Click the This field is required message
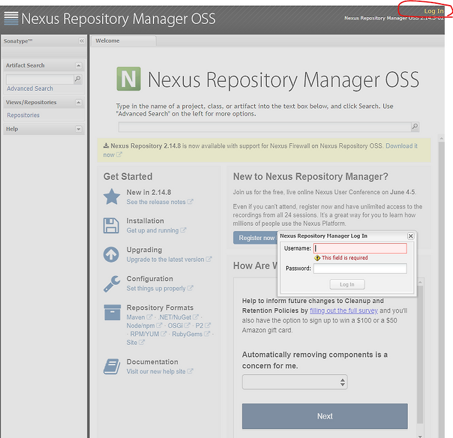The height and width of the screenshot is (438, 453). 345,258
